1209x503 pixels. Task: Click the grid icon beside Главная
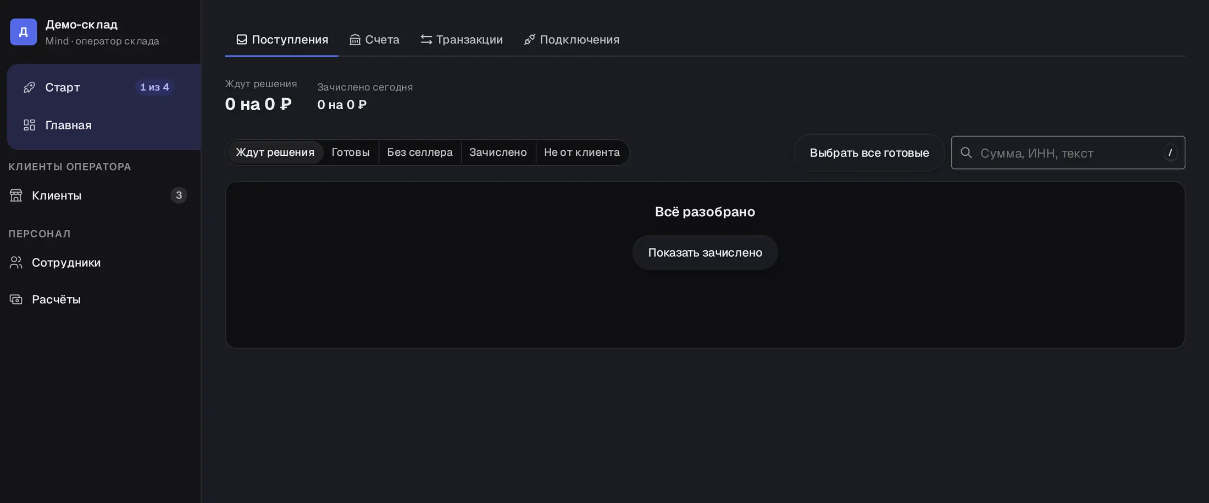pos(29,125)
